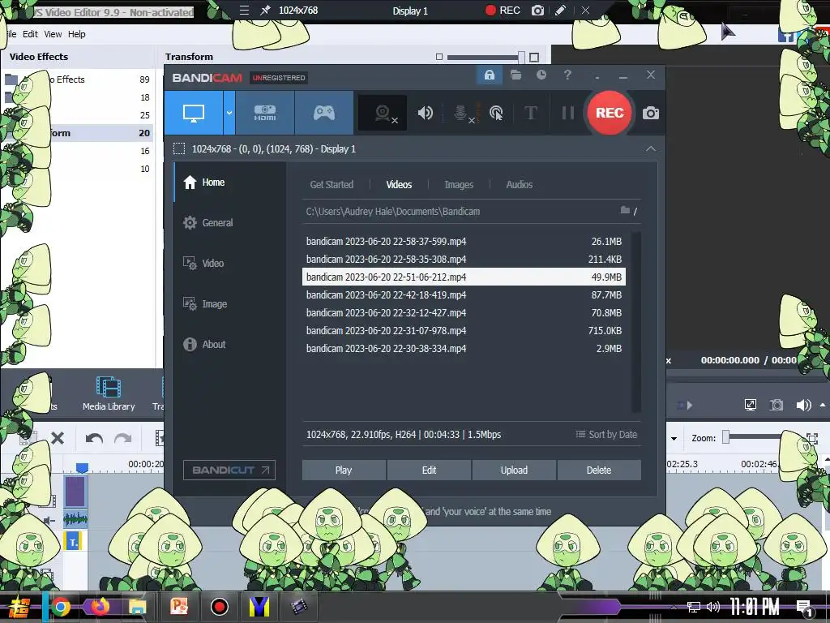This screenshot has width=830, height=623.
Task: Select bandicam 2023-06-20 22-30-38-334.mp4
Action: (464, 348)
